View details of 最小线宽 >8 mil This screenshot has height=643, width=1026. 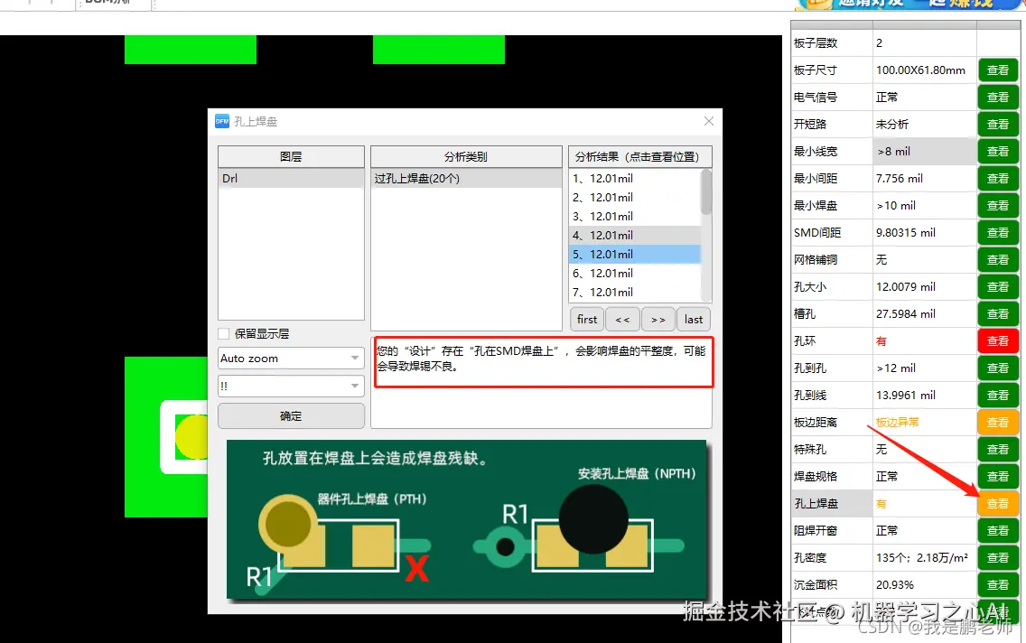tap(997, 151)
